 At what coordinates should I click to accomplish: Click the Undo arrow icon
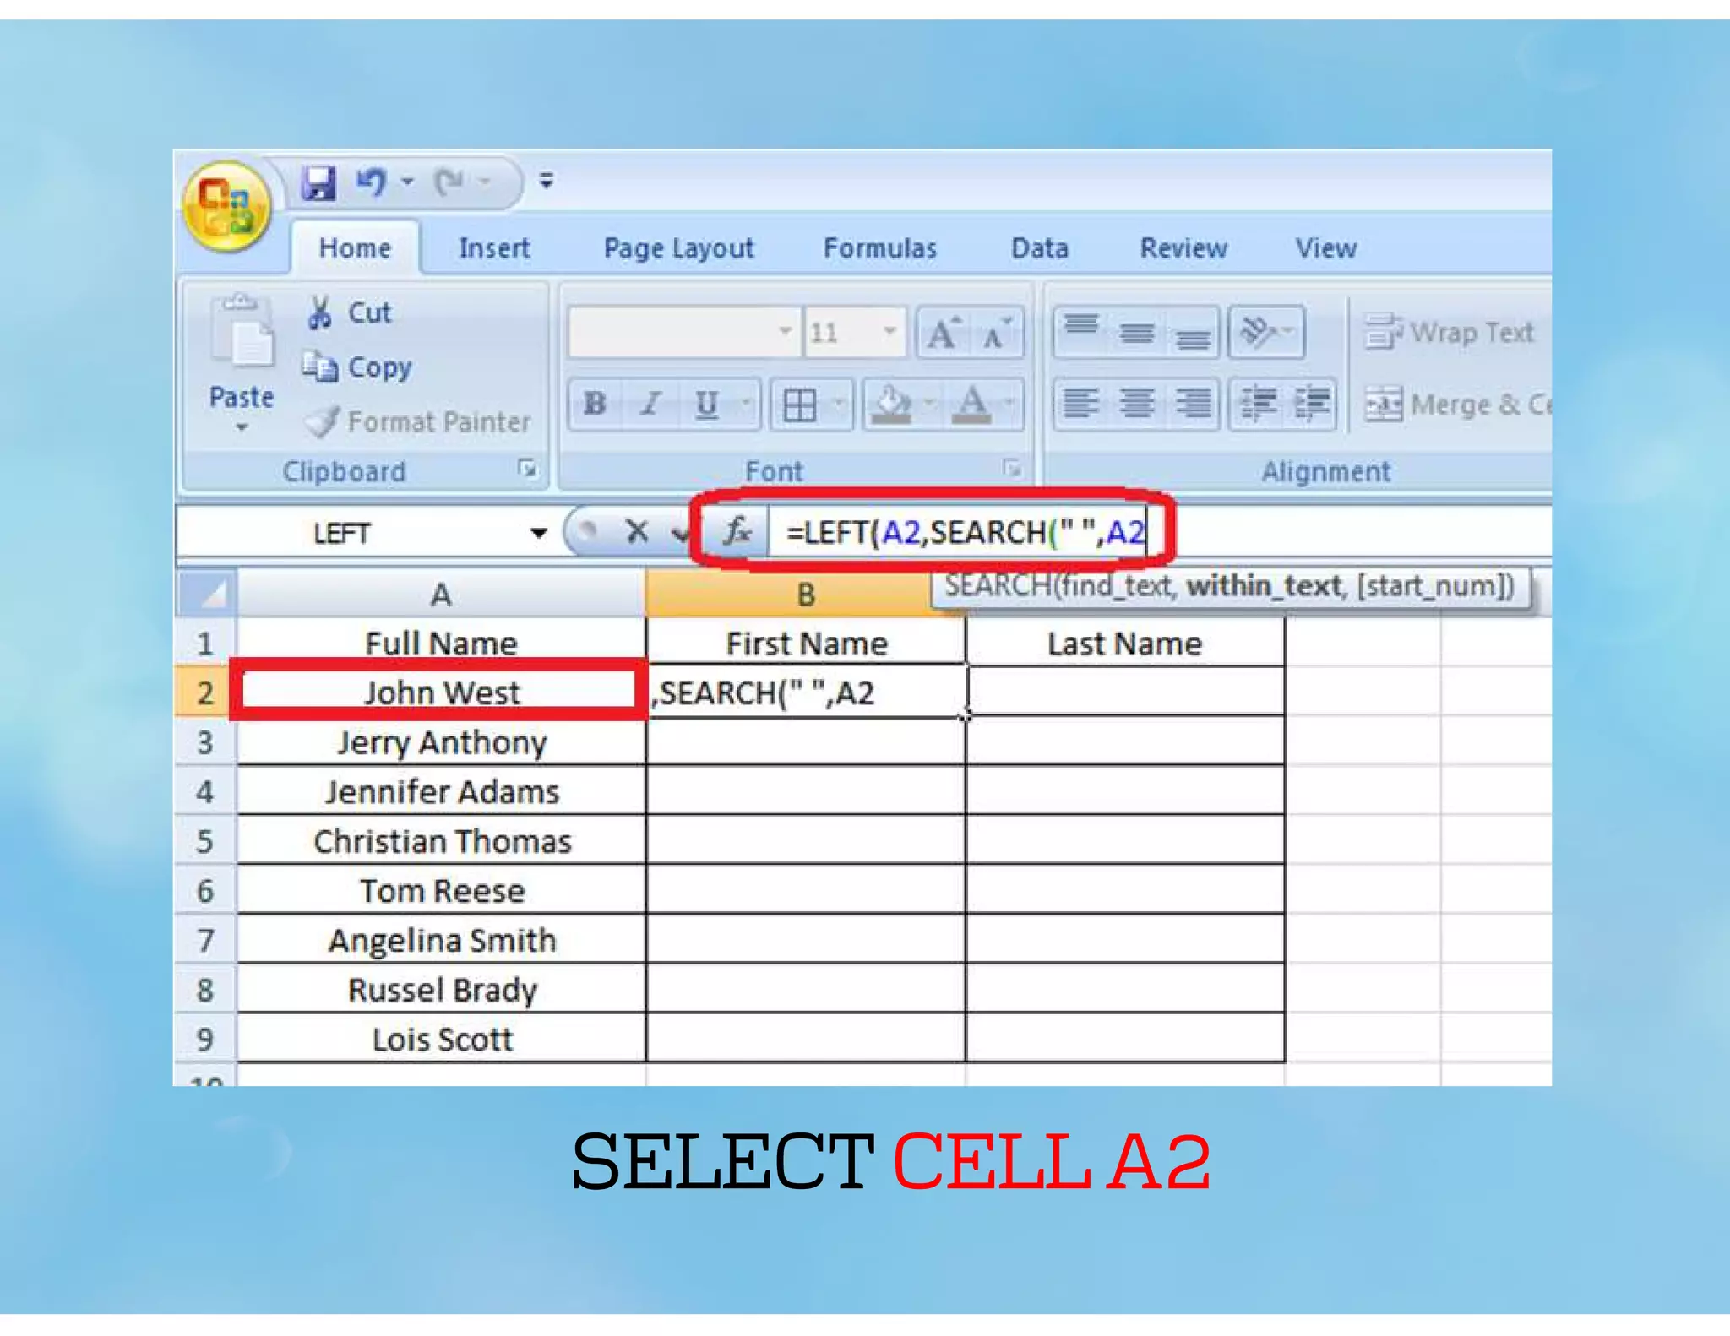pyautogui.click(x=371, y=182)
